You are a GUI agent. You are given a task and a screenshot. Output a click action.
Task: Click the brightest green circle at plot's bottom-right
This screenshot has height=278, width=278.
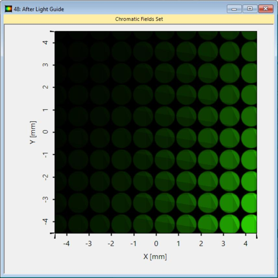[x=250, y=224]
